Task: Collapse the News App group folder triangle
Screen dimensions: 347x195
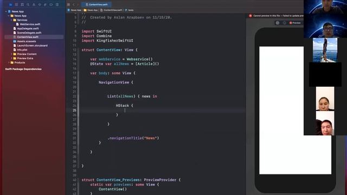Action: pos(9,16)
